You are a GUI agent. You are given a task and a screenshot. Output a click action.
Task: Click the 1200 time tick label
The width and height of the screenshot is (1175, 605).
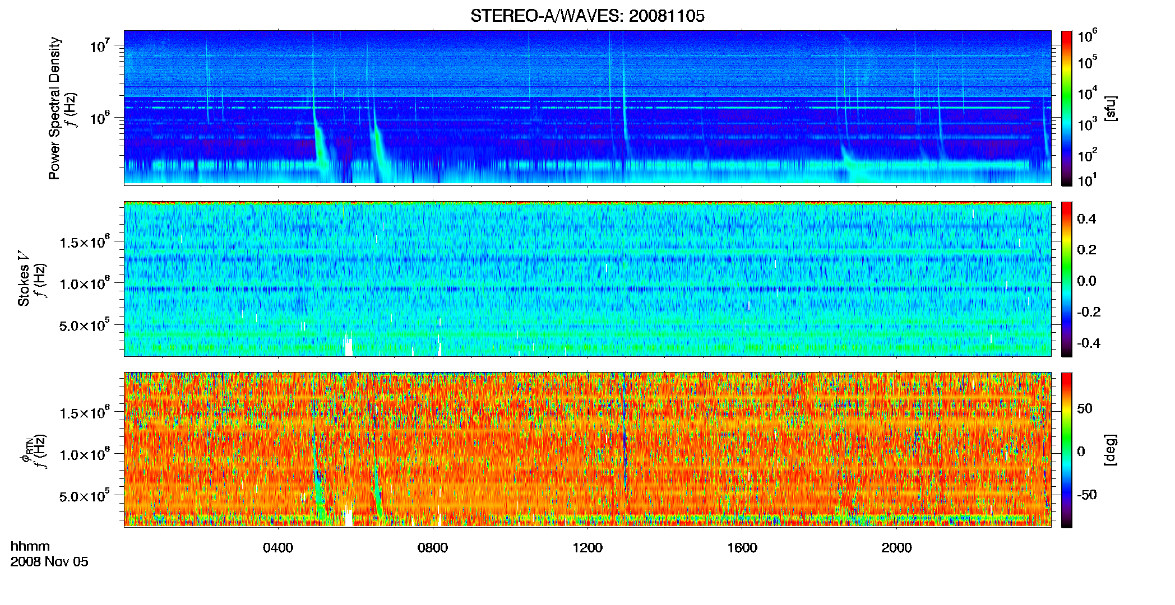point(587,548)
